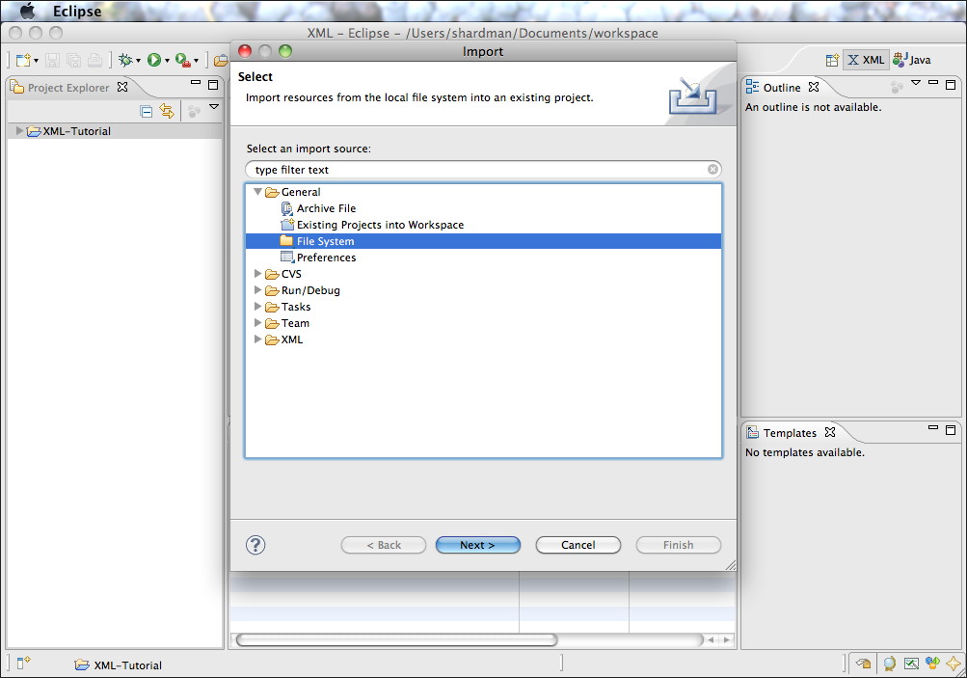Maximize the Outline view
Image resolution: width=967 pixels, height=678 pixels.
point(951,85)
